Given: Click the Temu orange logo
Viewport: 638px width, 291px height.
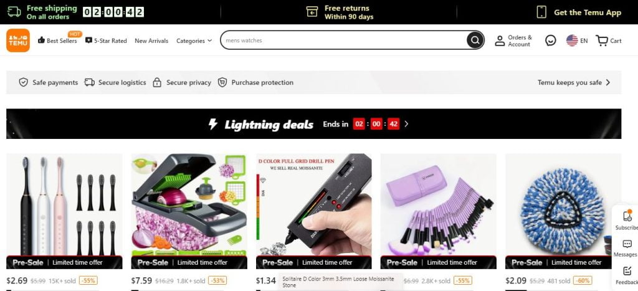Looking at the screenshot, I should click(18, 41).
